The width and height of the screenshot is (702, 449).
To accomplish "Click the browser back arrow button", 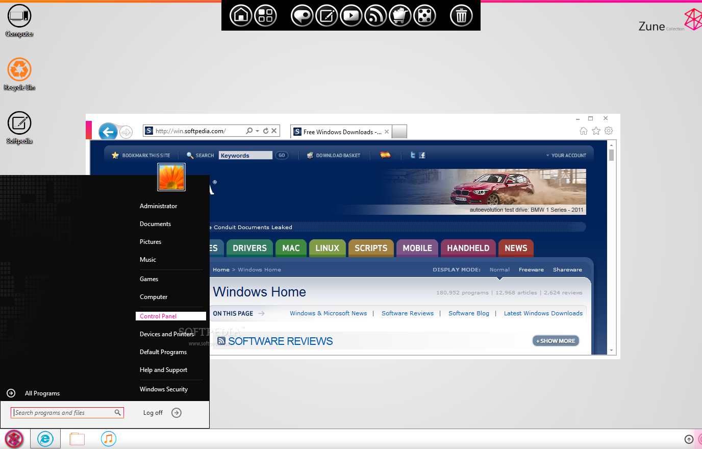I will [108, 132].
